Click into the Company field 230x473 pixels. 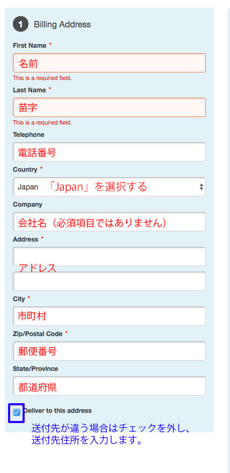109,221
